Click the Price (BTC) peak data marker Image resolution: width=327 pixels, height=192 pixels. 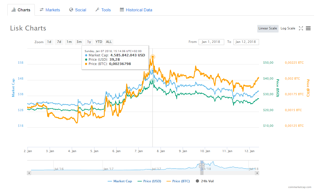(x=153, y=57)
